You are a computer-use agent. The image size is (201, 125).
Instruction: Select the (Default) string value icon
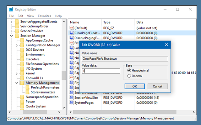[x=72, y=28]
